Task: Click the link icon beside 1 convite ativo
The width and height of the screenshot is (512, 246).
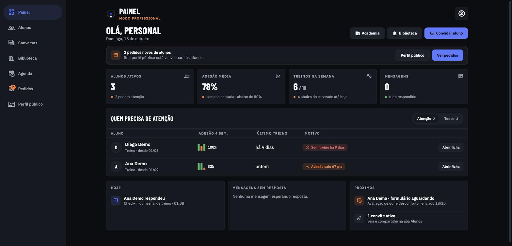Action: coord(359,218)
